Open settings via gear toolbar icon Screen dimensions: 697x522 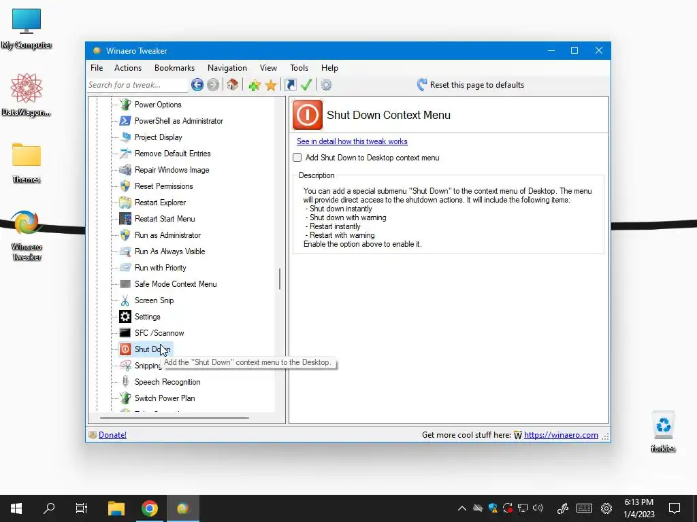tap(326, 85)
